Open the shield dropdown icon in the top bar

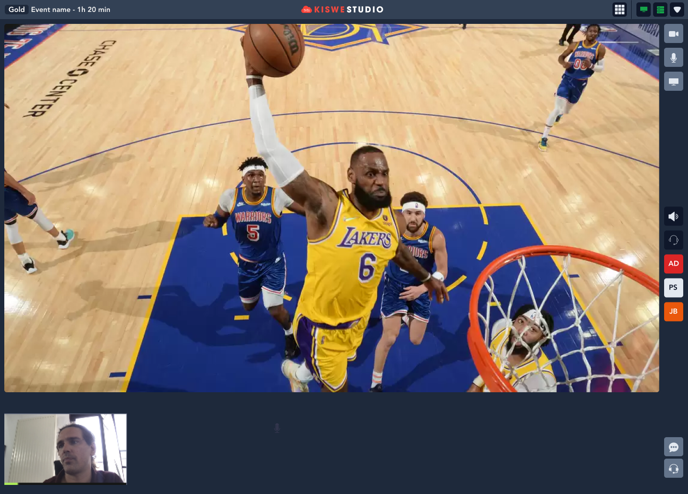pyautogui.click(x=677, y=10)
